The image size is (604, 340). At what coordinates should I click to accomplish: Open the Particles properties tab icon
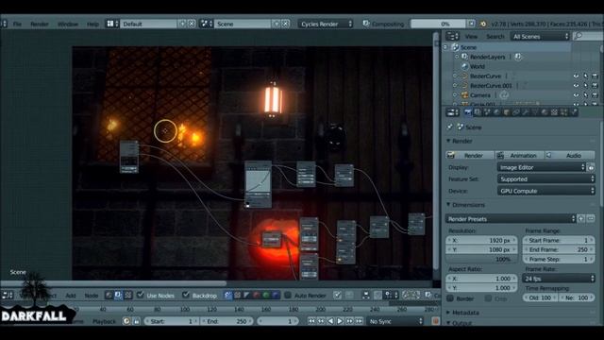[x=564, y=112]
